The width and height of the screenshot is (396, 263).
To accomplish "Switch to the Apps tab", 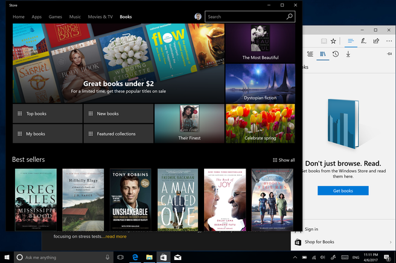I will (36, 17).
